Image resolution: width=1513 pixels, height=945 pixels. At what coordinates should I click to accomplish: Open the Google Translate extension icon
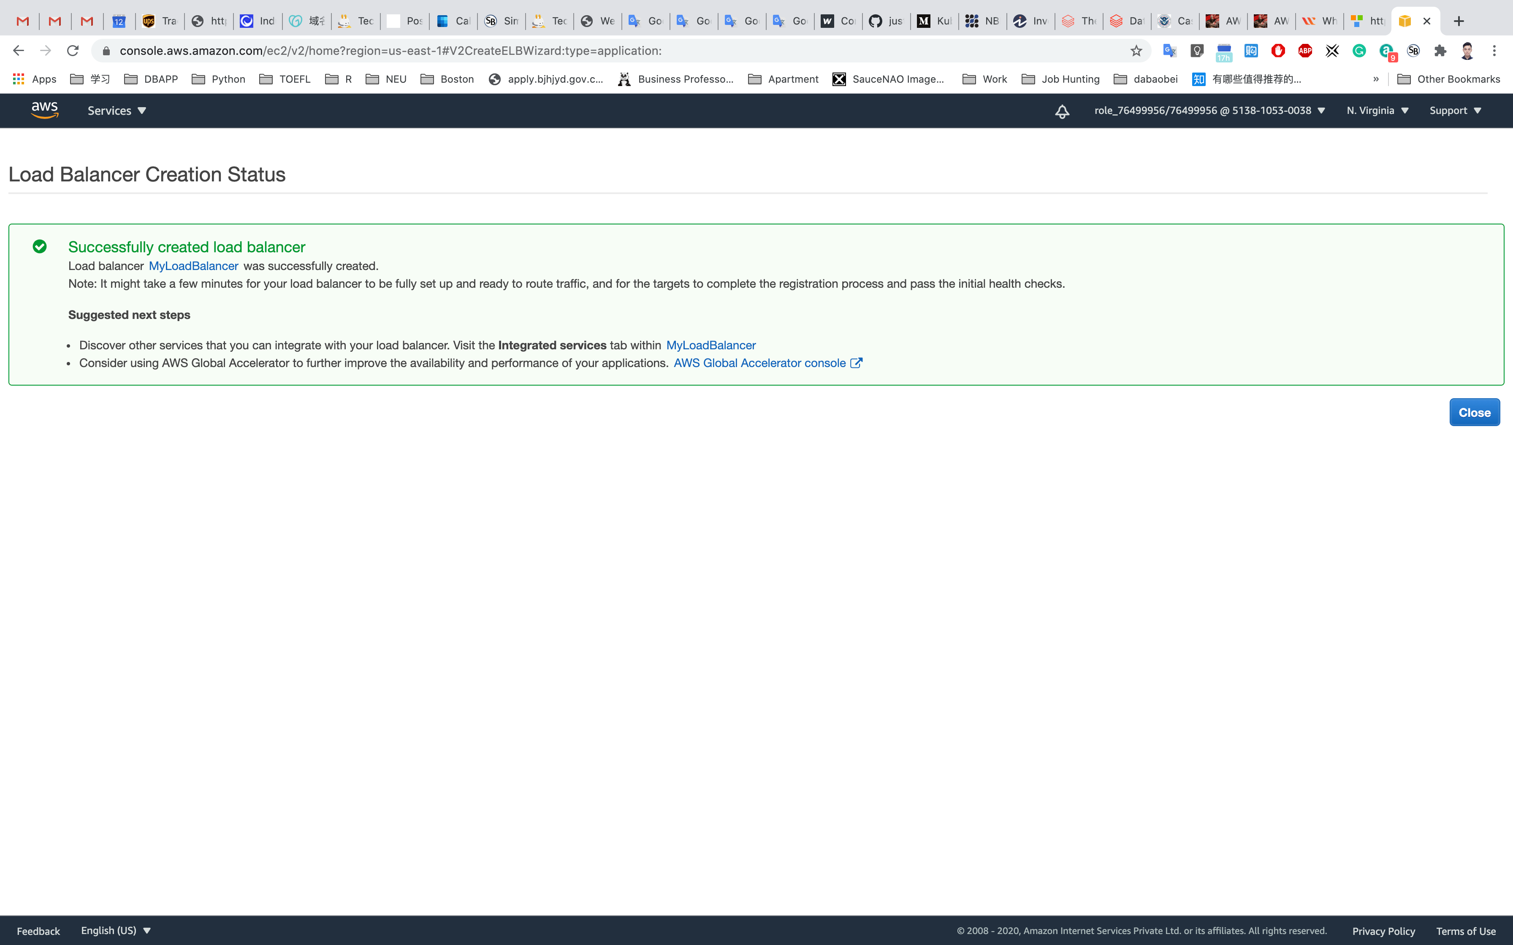(x=1169, y=51)
